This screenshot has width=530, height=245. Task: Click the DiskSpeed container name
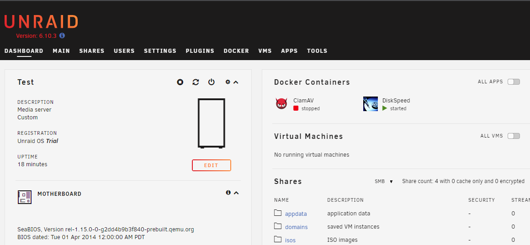[396, 101]
